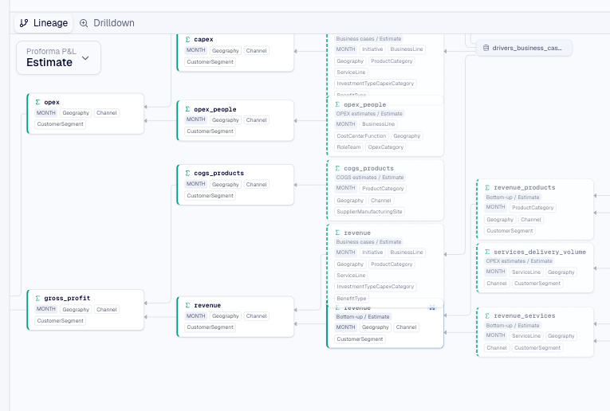Click sigma icon of services_delivery_volume node
Screen dimensions: 610x411
487,251
